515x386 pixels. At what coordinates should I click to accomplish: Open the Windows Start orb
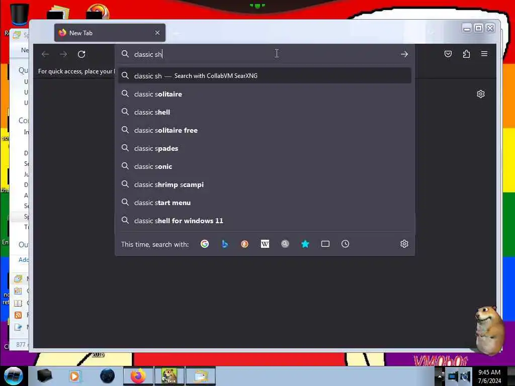(x=14, y=376)
